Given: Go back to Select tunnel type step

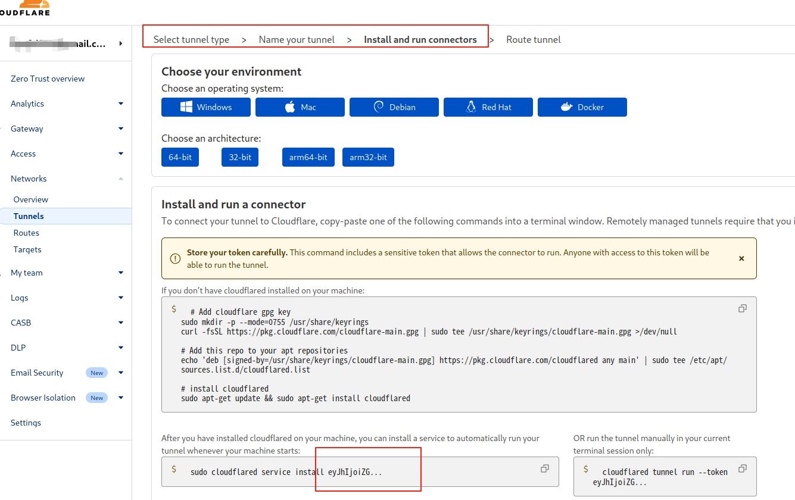Looking at the screenshot, I should point(191,40).
